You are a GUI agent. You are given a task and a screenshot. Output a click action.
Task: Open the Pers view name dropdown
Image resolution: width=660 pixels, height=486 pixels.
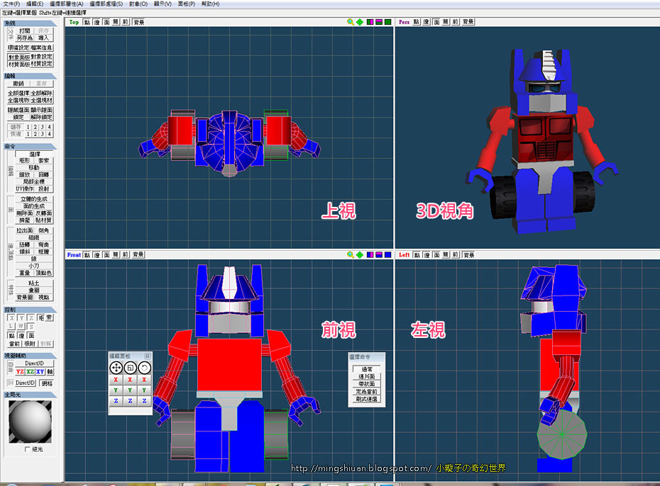(404, 22)
